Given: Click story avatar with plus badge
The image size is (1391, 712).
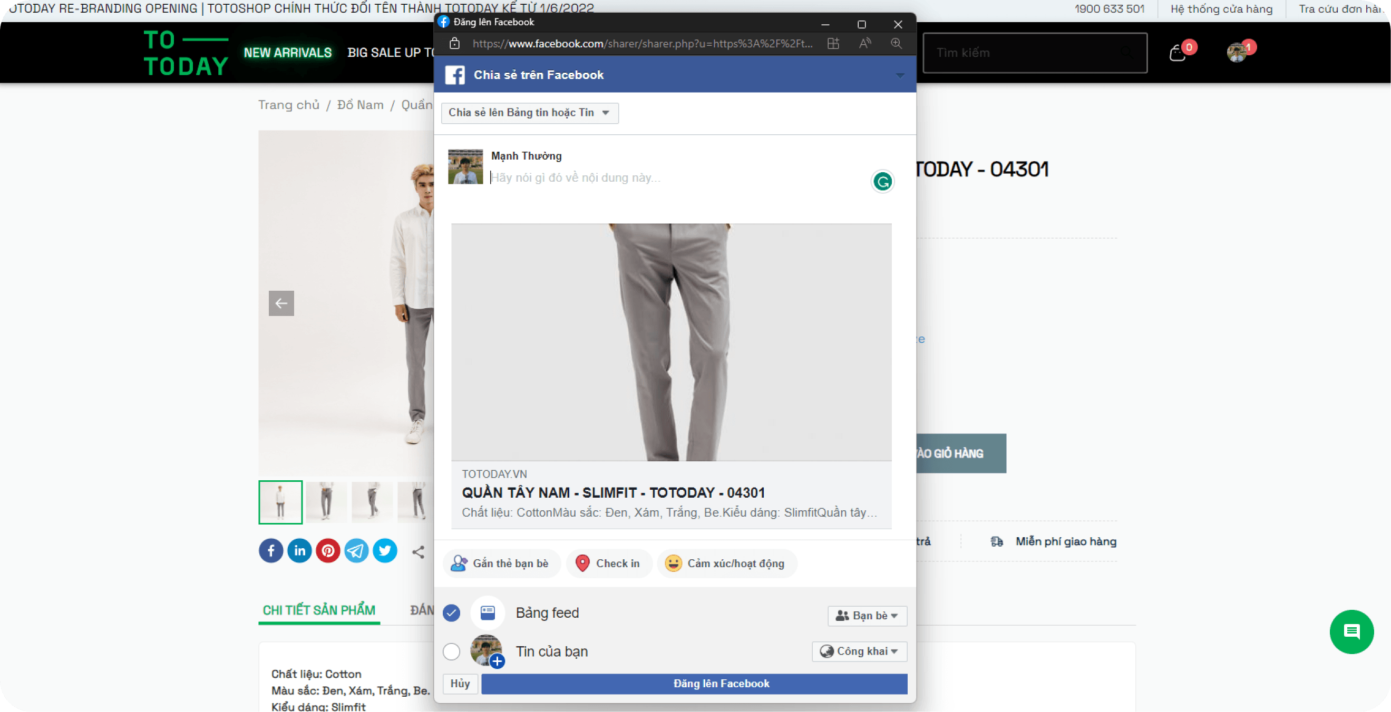Looking at the screenshot, I should point(487,650).
